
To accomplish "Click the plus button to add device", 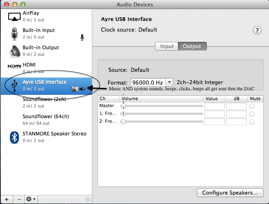I will coord(6,199).
